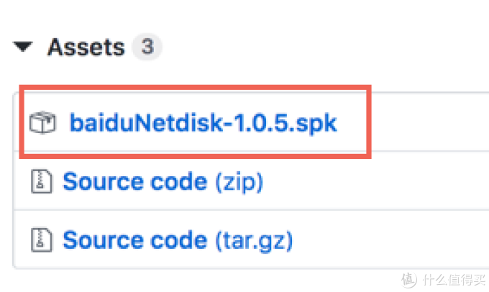This screenshot has width=489, height=292.
Task: Click the tar.gz archive file icon
Action: click(42, 240)
